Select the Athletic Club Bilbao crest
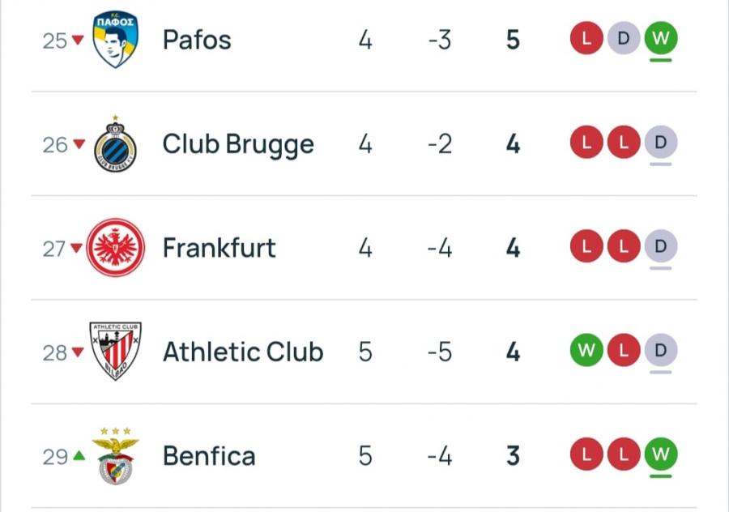This screenshot has height=512, width=729. 115,352
